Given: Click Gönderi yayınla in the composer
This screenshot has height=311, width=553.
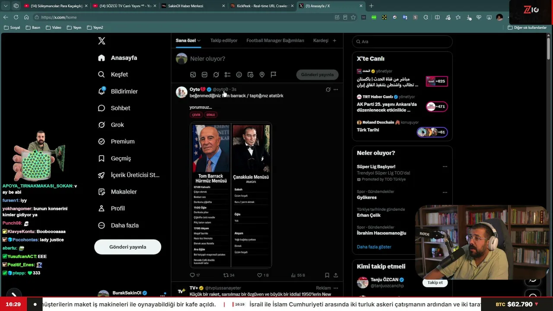Looking at the screenshot, I should click(x=318, y=75).
